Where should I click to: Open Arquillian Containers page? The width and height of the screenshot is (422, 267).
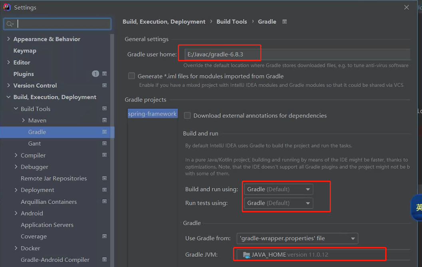pyautogui.click(x=49, y=201)
